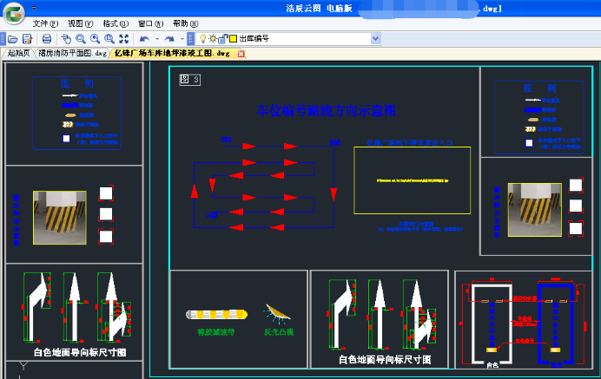Viewport: 601px width, 379px height.
Task: Open the 文件 menu
Action: 46,23
